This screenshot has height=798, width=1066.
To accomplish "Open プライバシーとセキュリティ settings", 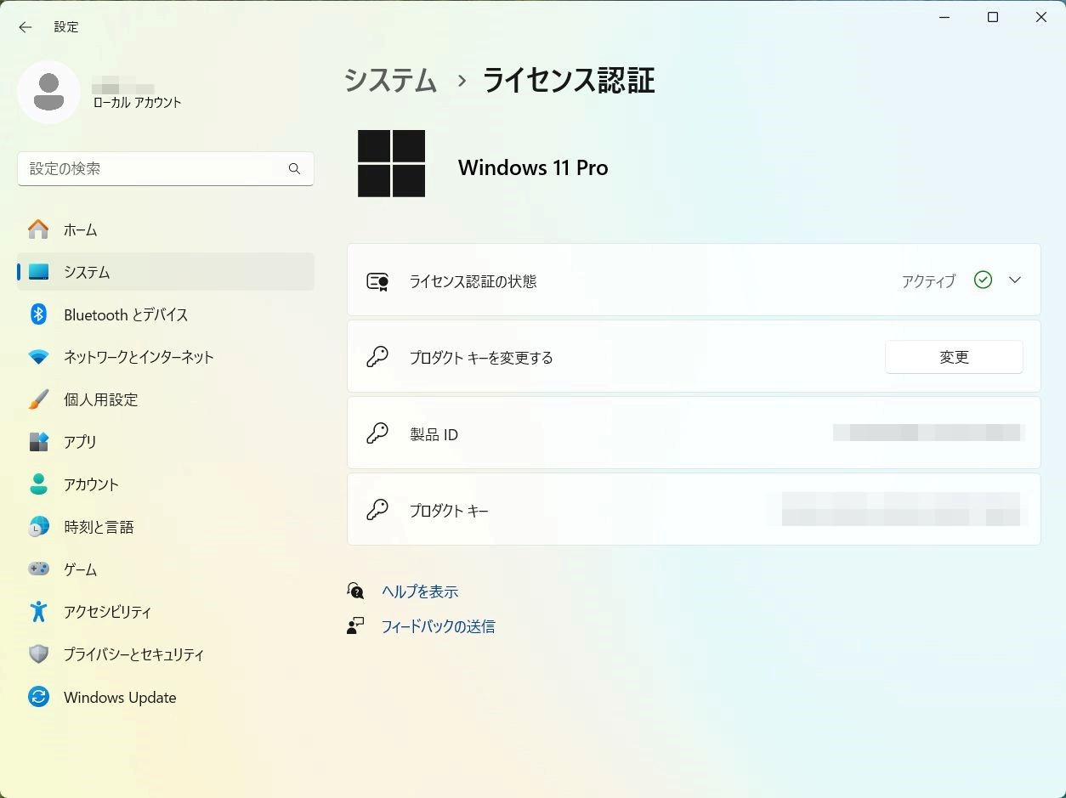I will pos(166,654).
